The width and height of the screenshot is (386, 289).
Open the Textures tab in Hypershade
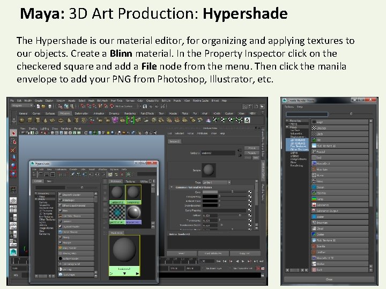click(x=130, y=181)
